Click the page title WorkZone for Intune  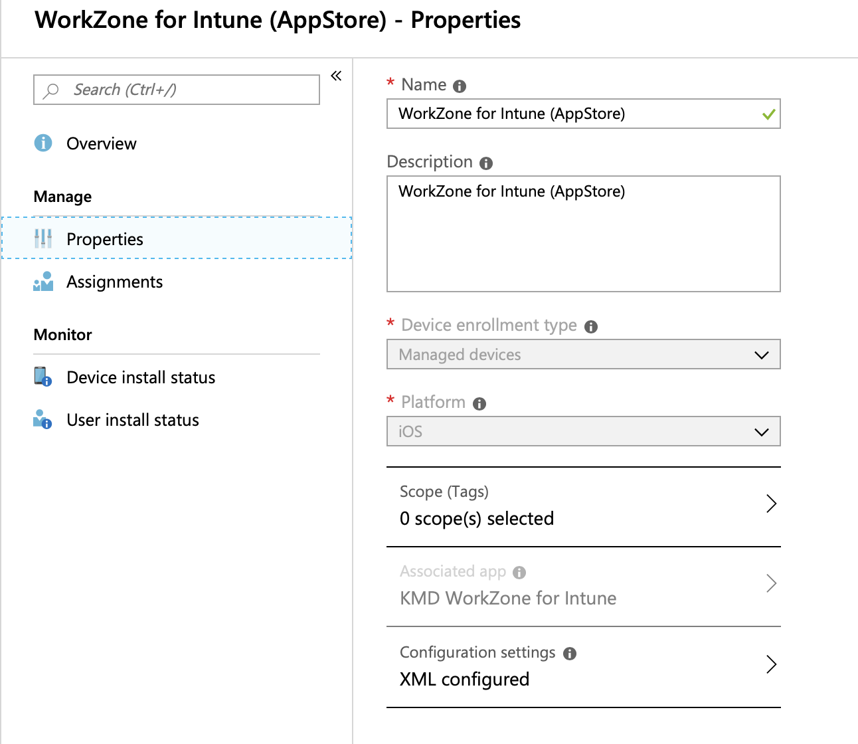[278, 20]
